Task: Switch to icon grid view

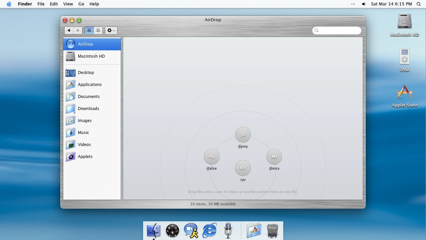Action: click(89, 30)
